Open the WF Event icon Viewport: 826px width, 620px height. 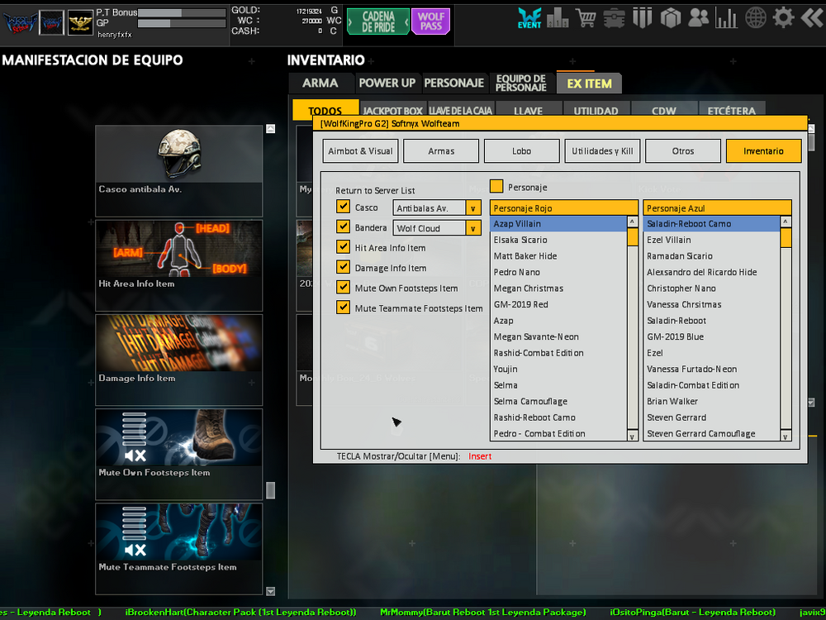529,17
